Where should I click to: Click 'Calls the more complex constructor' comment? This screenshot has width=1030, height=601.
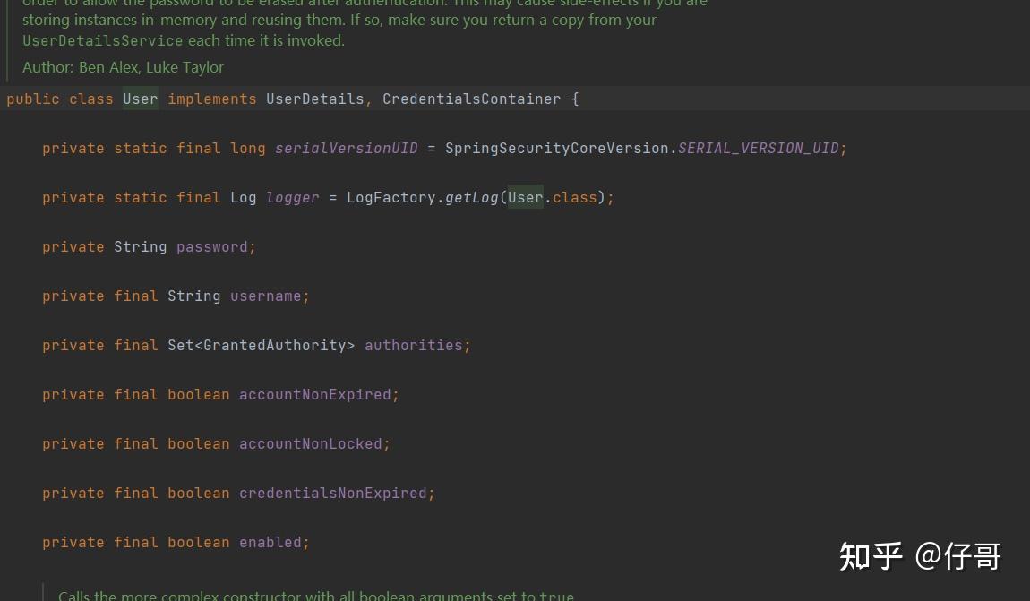point(316,595)
